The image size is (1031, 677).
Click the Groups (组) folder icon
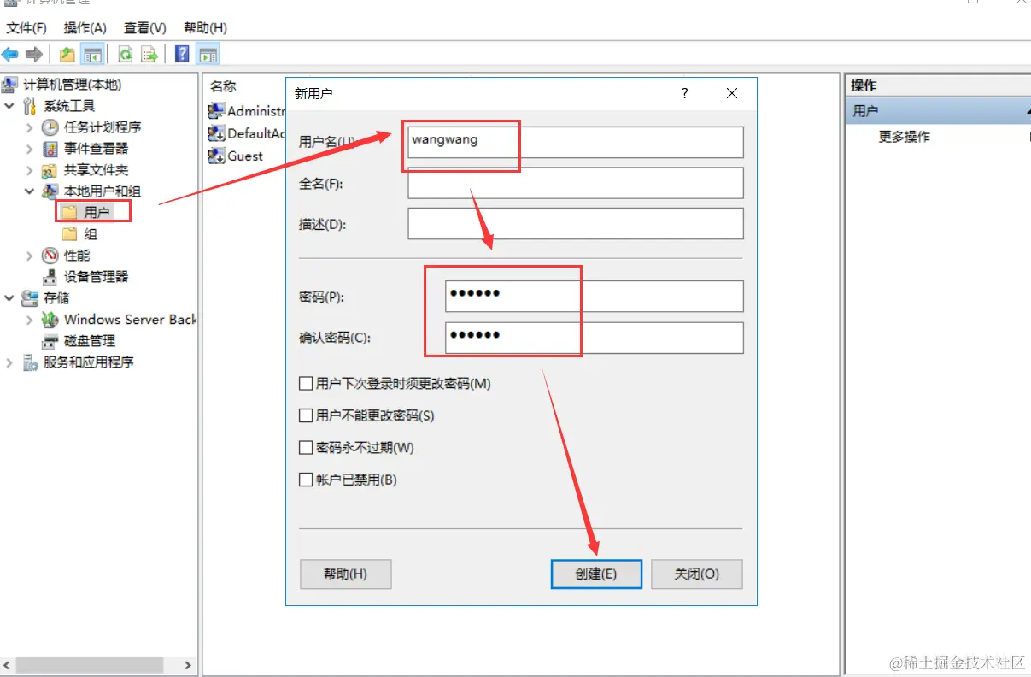70,234
